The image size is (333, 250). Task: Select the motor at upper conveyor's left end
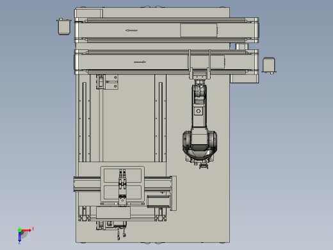[x=63, y=26]
